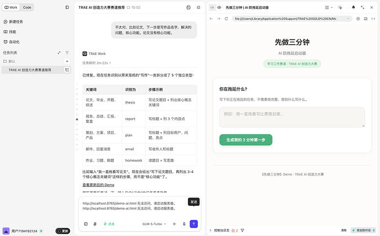Click the folder 15:02 label in chat header
Screen dimensions: 380x236
click(x=134, y=8)
